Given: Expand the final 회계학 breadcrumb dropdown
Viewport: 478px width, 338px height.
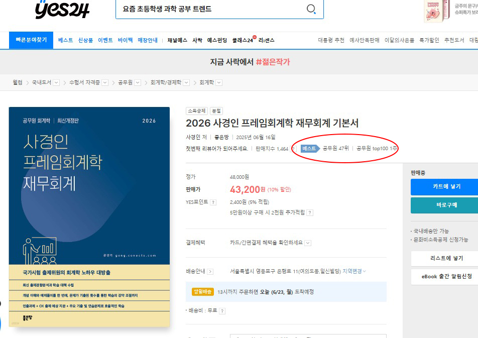Looking at the screenshot, I should click(x=219, y=83).
